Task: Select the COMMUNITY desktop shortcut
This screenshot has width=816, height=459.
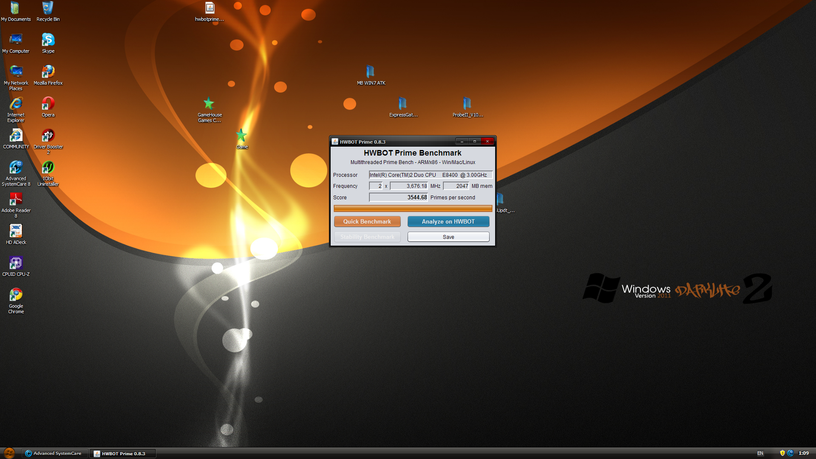Action: coord(16,139)
